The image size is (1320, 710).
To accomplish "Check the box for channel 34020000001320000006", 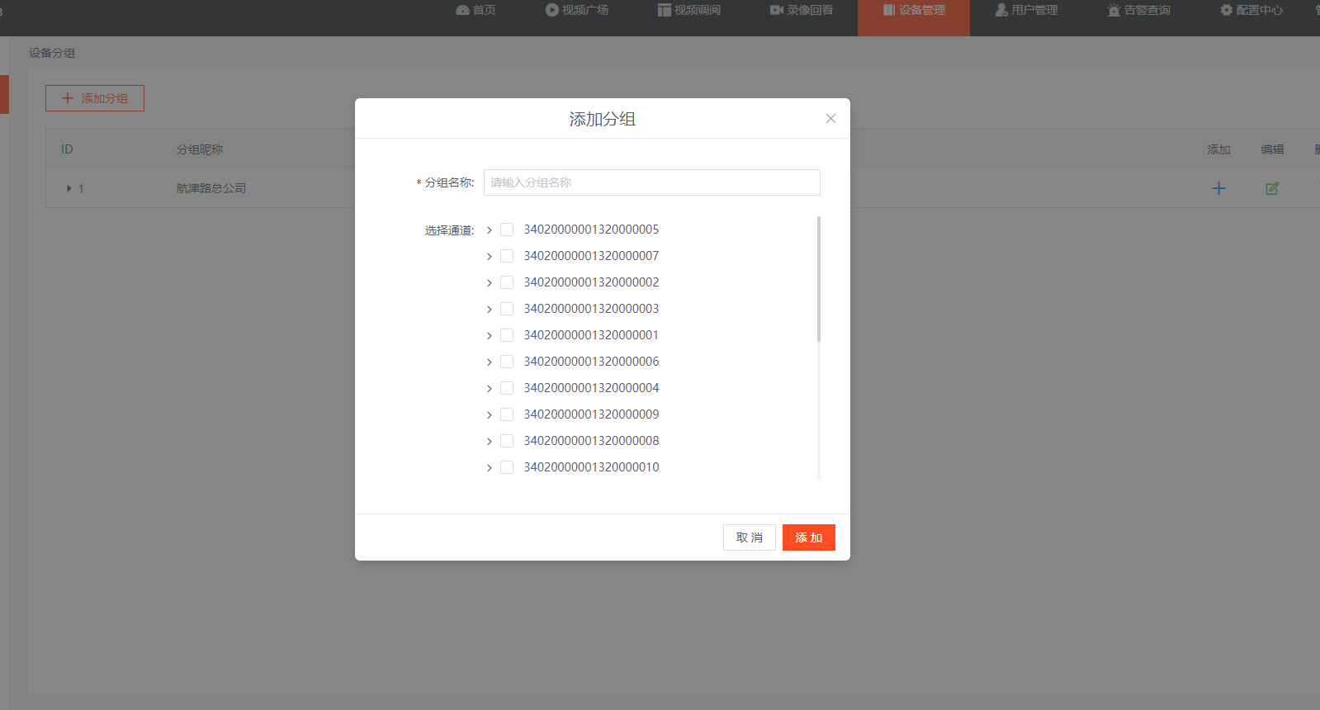I will click(x=507, y=362).
